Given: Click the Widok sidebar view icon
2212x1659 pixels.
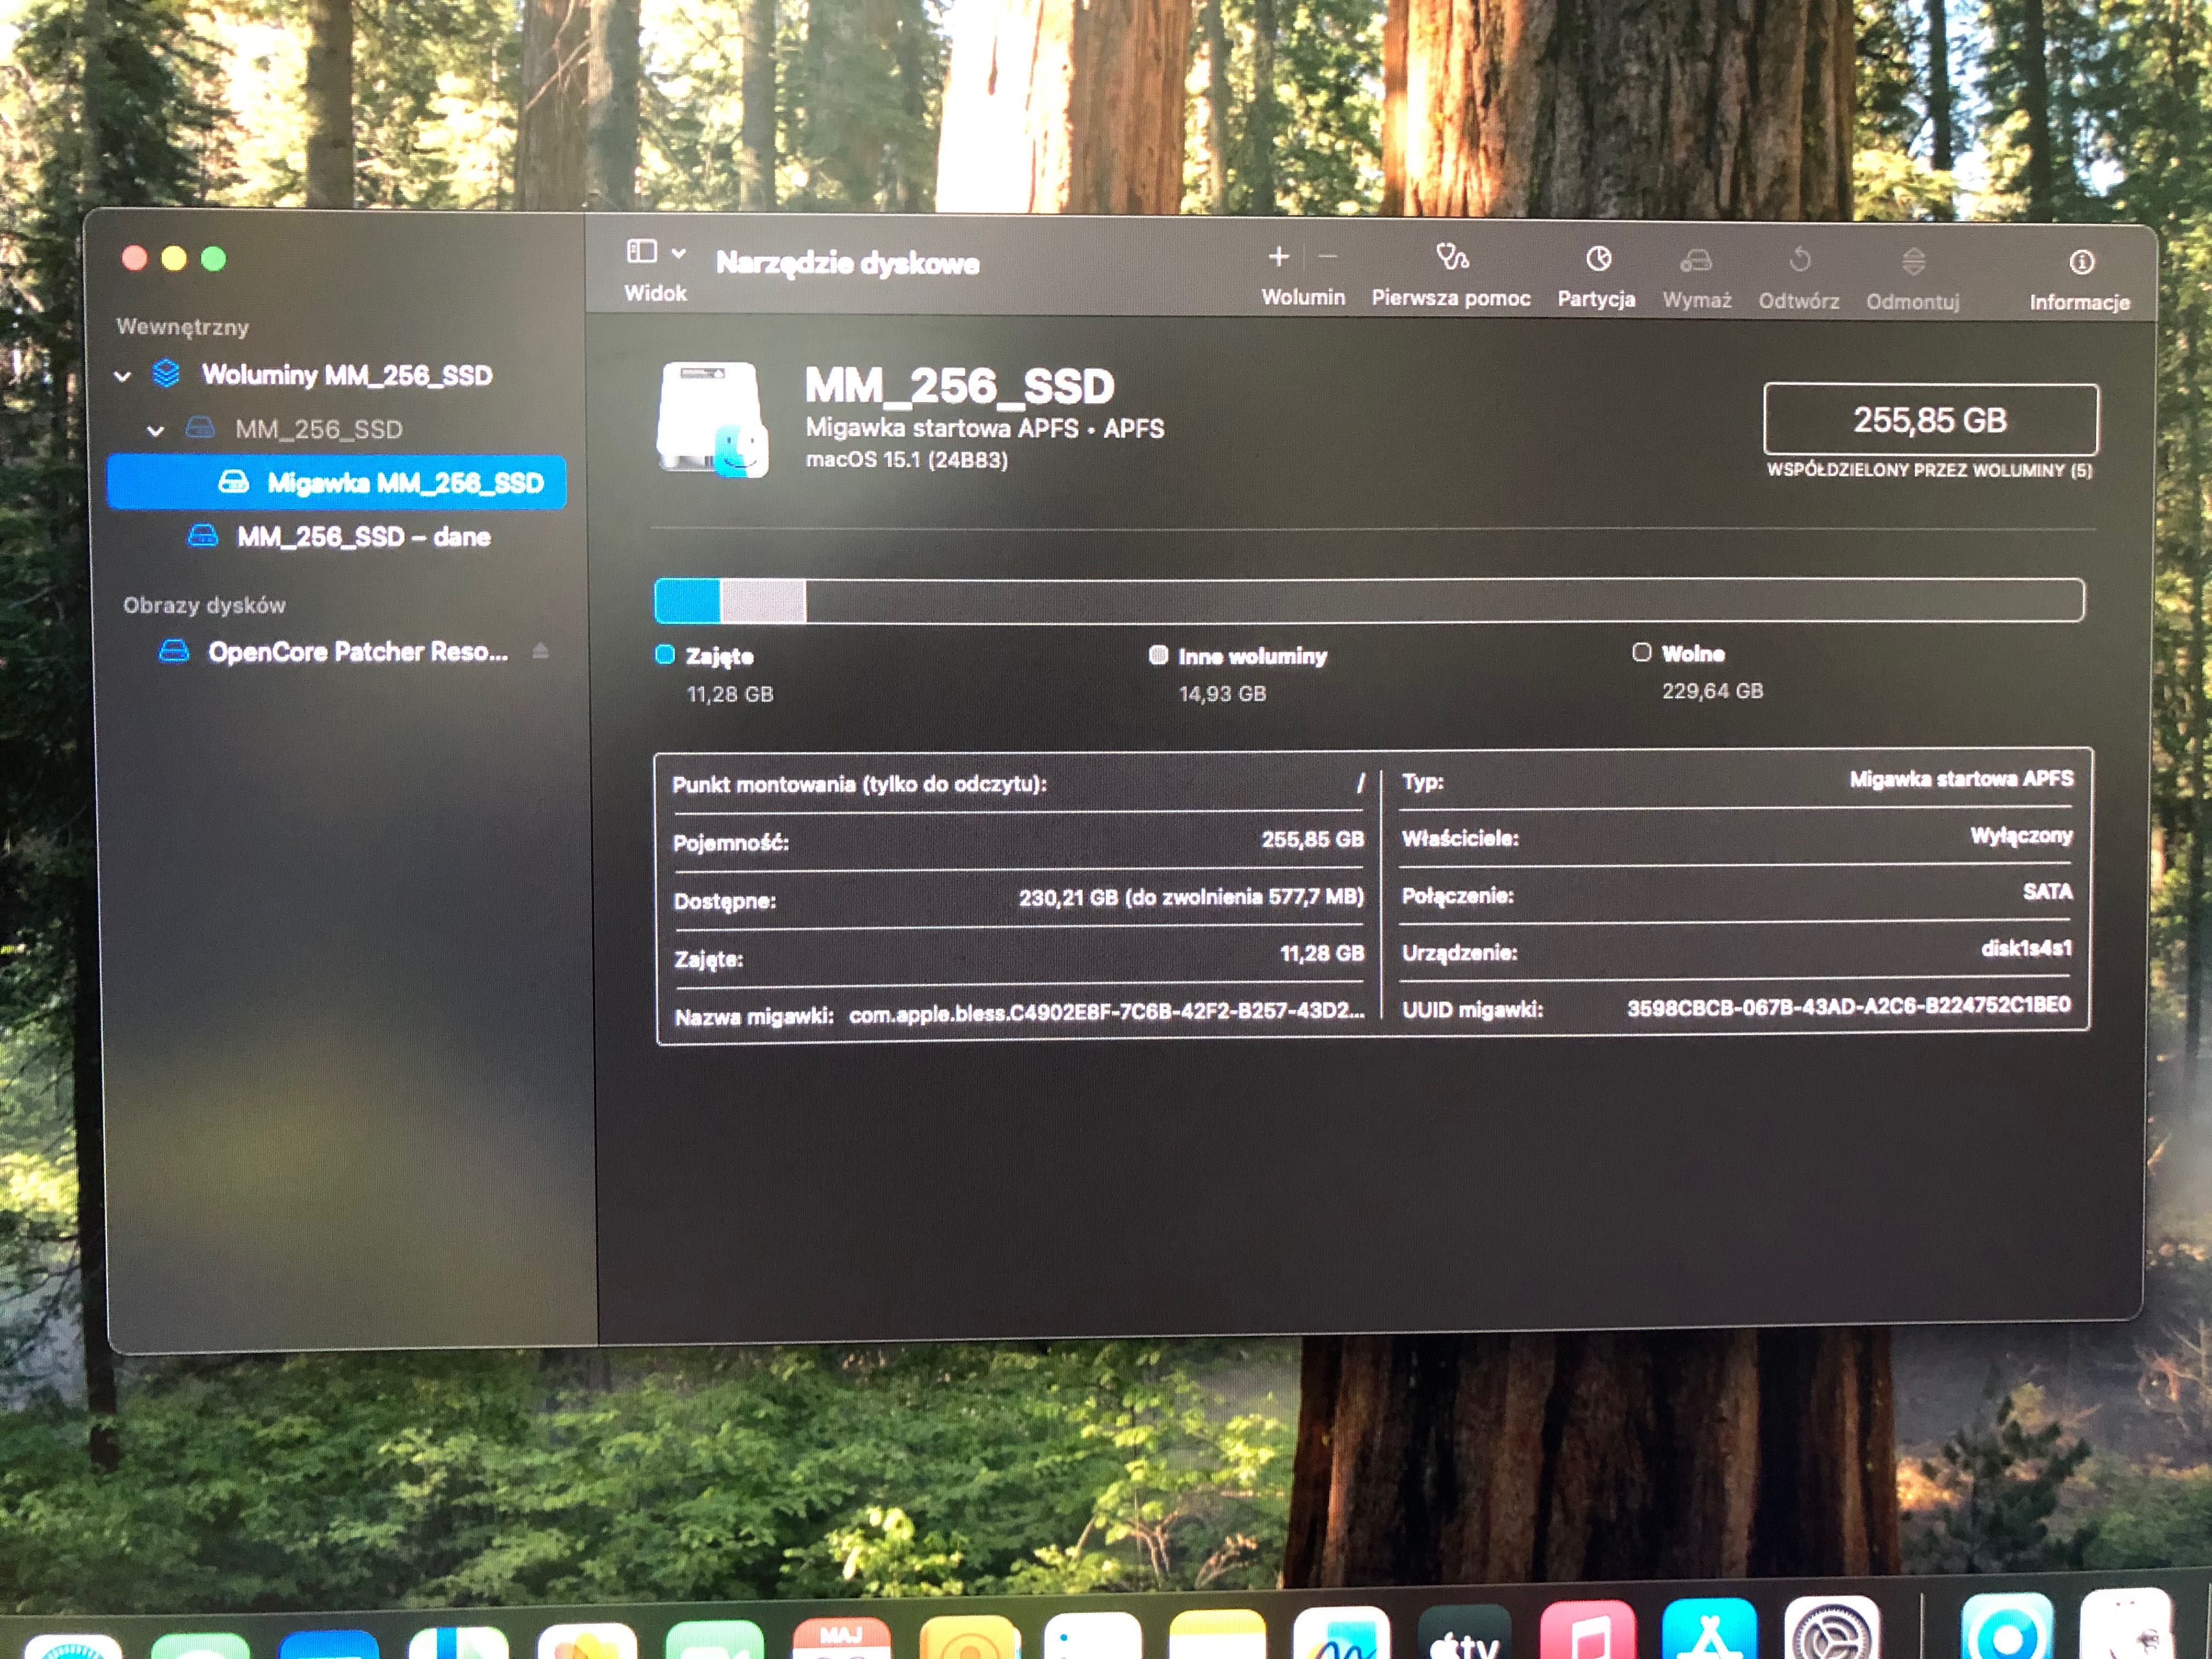Looking at the screenshot, I should click(641, 251).
